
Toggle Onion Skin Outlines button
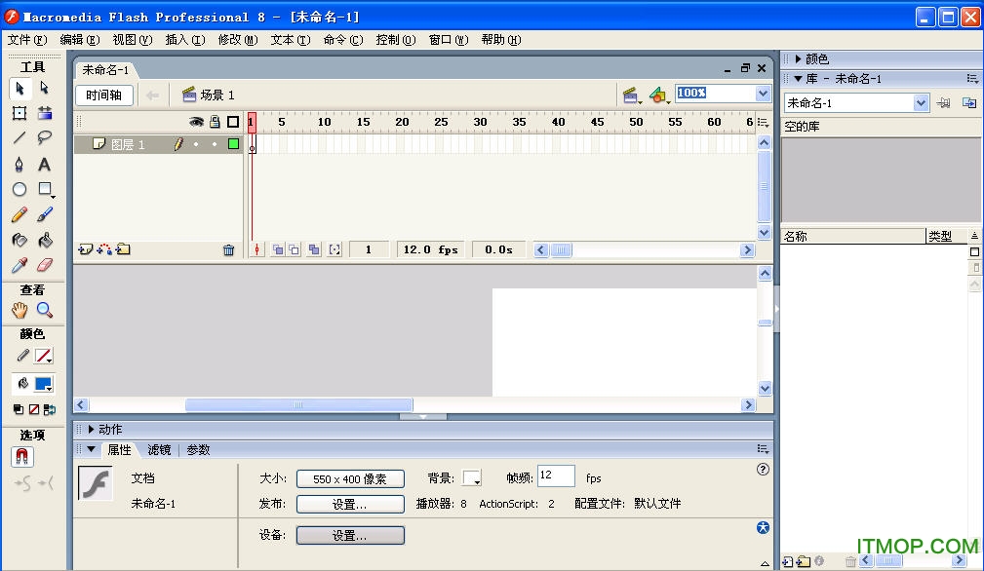[x=294, y=250]
